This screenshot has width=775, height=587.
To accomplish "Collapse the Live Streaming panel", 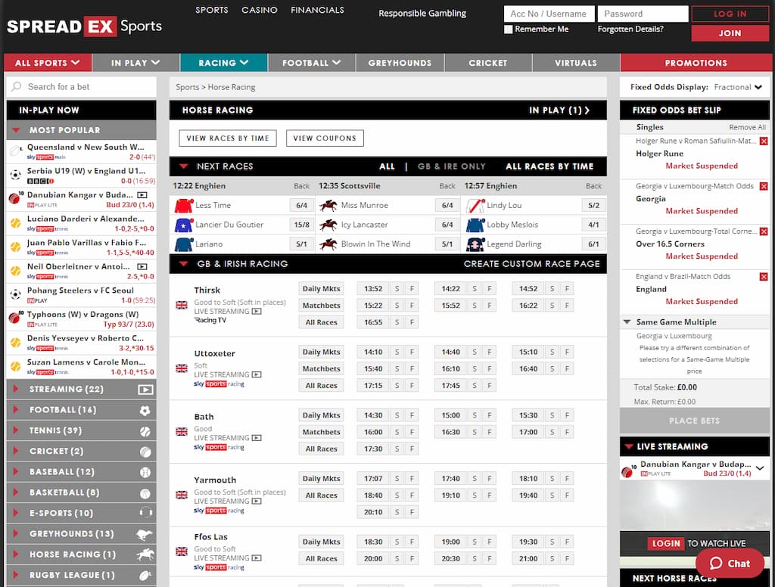I will (x=629, y=446).
